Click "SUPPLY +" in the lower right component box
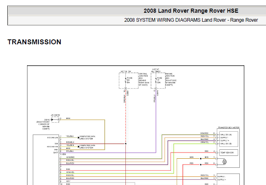The height and width of the screenshot is (185, 266). point(222,180)
